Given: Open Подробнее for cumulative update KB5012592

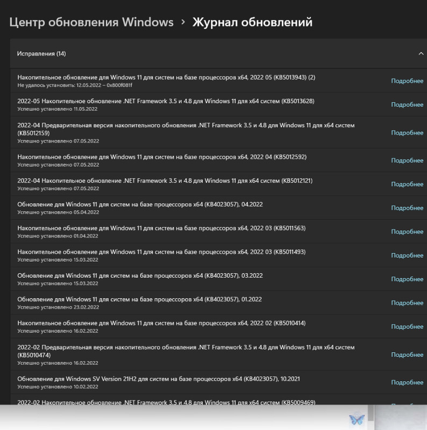Looking at the screenshot, I should click(x=407, y=160).
